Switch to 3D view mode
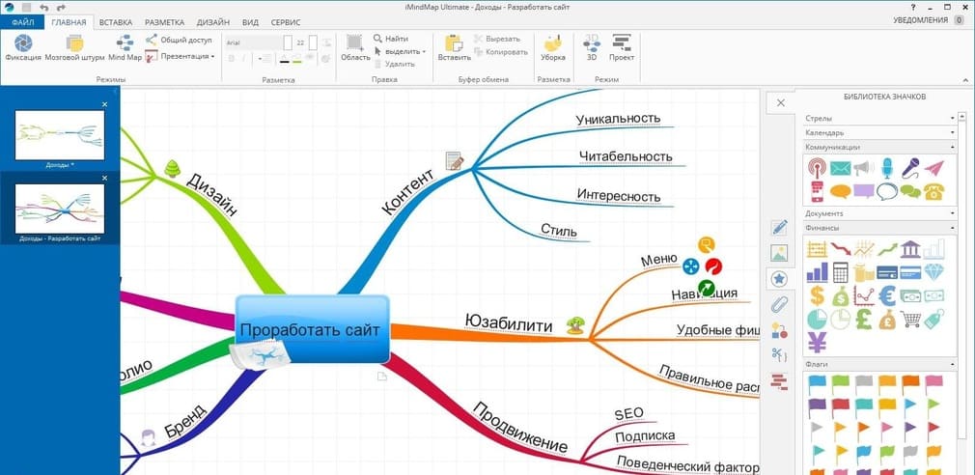Screen dimensions: 975x475 coord(592,48)
